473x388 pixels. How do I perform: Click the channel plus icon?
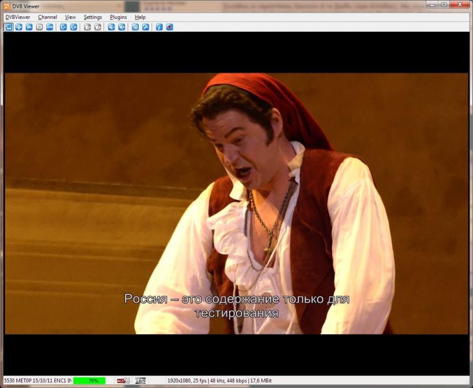tap(74, 27)
